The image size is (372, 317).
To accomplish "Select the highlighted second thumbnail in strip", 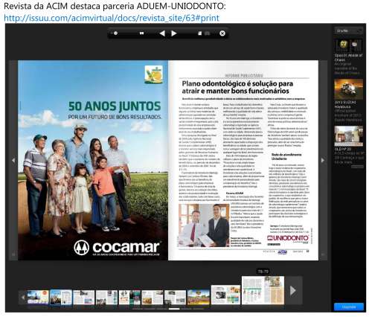I will tap(61, 297).
